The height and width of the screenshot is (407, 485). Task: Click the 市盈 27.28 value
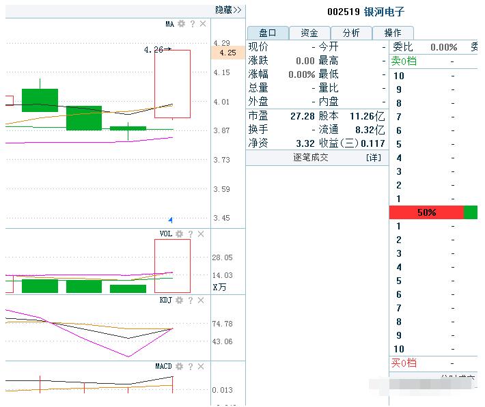pyautogui.click(x=302, y=116)
